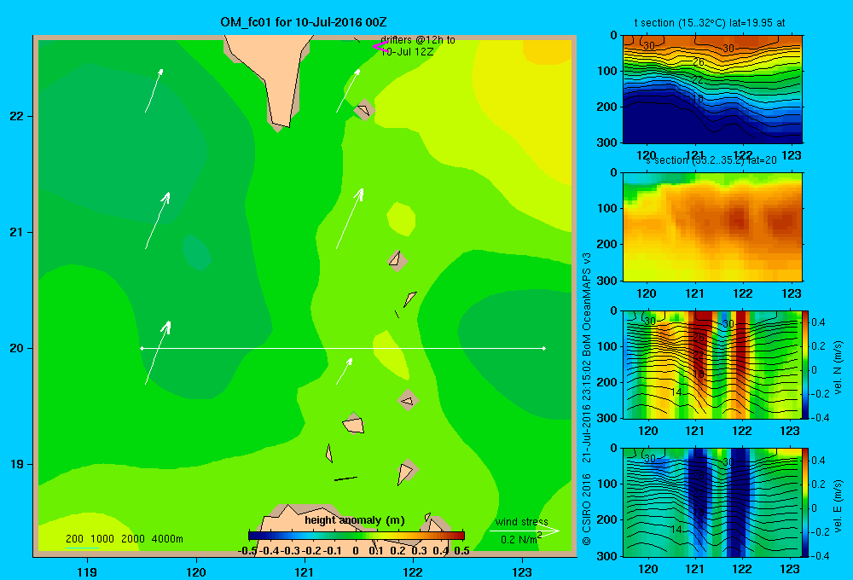The image size is (853, 580).
Task: Click the 'wind stress' legend label
Action: coord(522,522)
